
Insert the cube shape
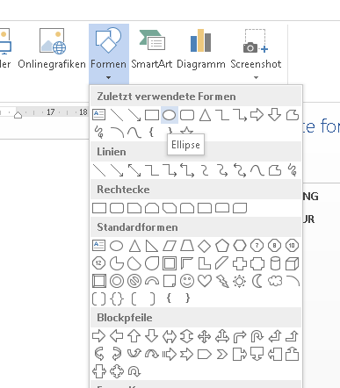[292, 263]
